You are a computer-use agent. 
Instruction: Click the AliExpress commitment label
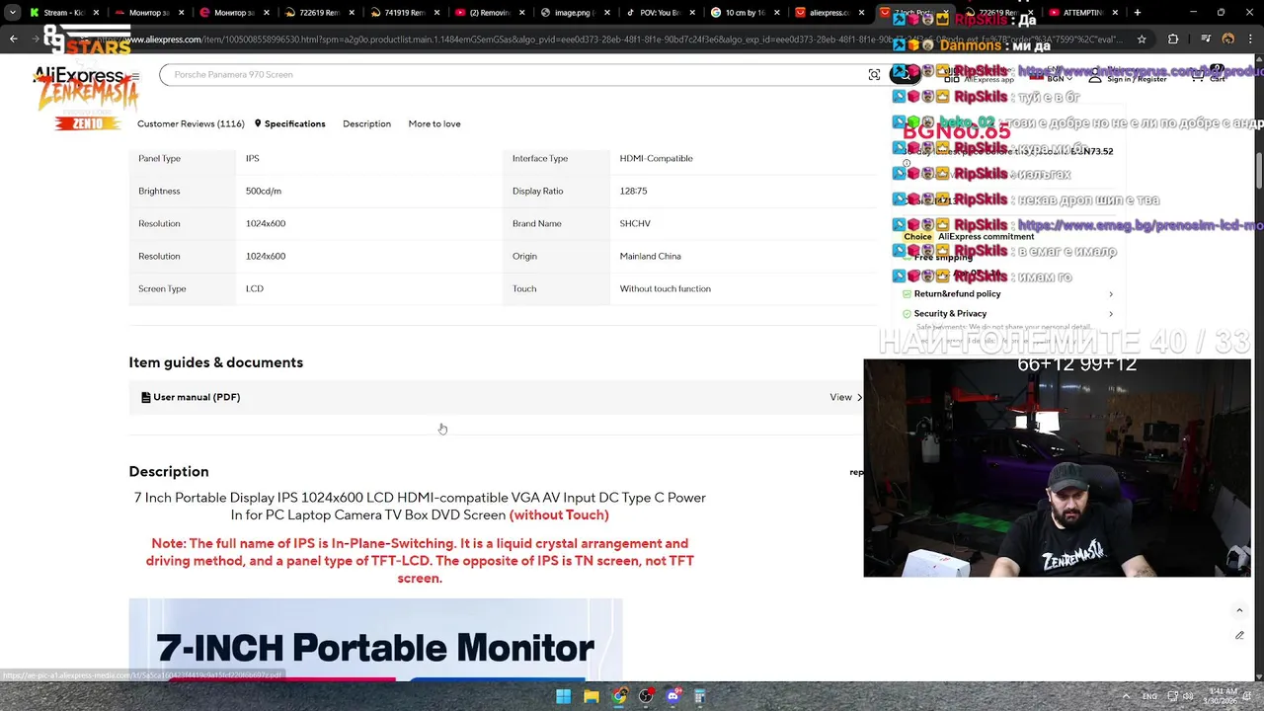click(x=987, y=237)
